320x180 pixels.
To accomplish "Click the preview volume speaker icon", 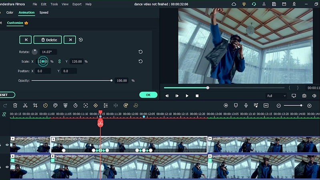I will pyautogui.click(x=314, y=96).
